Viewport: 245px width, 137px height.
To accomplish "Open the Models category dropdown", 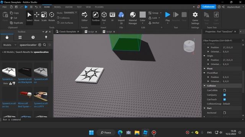I will (x=10, y=45).
